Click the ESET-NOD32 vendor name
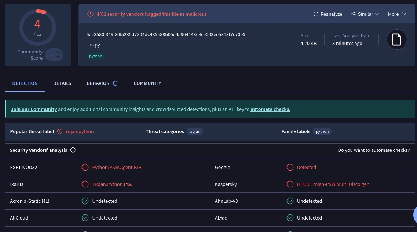The height and width of the screenshot is (232, 417). pyautogui.click(x=24, y=168)
